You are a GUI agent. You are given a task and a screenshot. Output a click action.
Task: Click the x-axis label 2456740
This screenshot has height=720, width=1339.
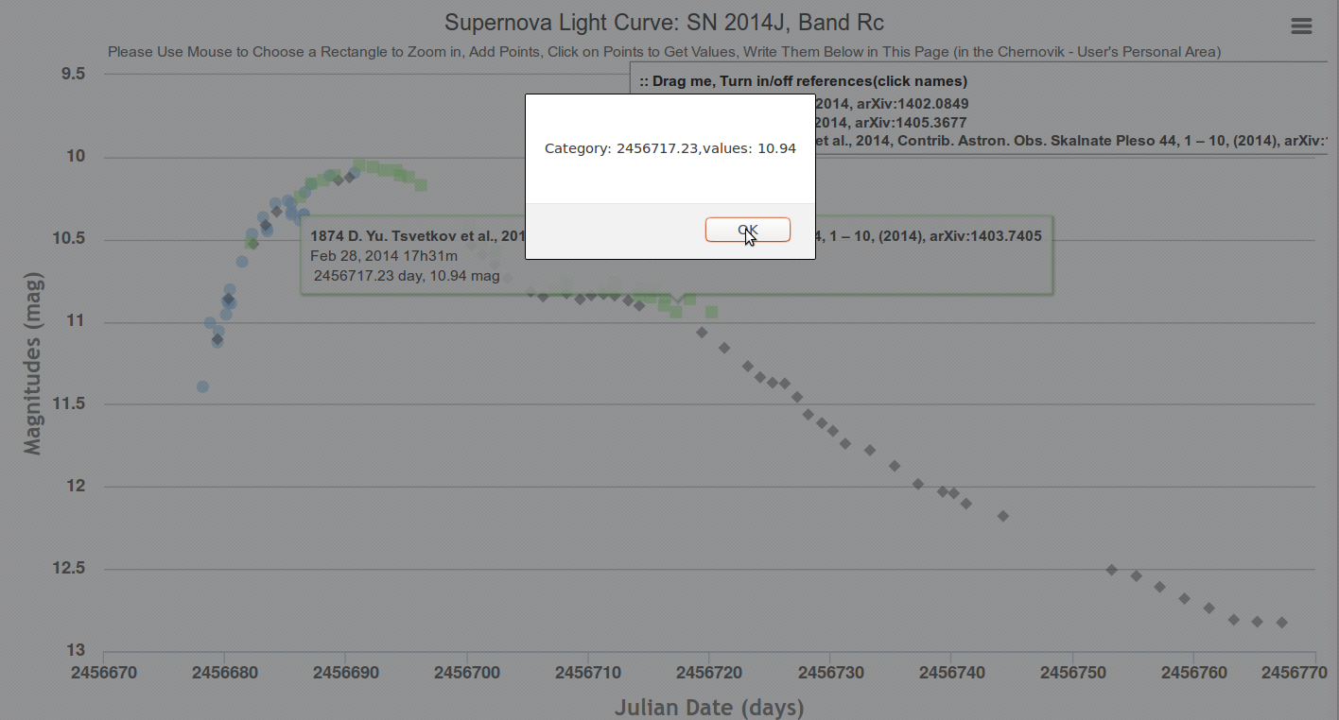point(950,672)
